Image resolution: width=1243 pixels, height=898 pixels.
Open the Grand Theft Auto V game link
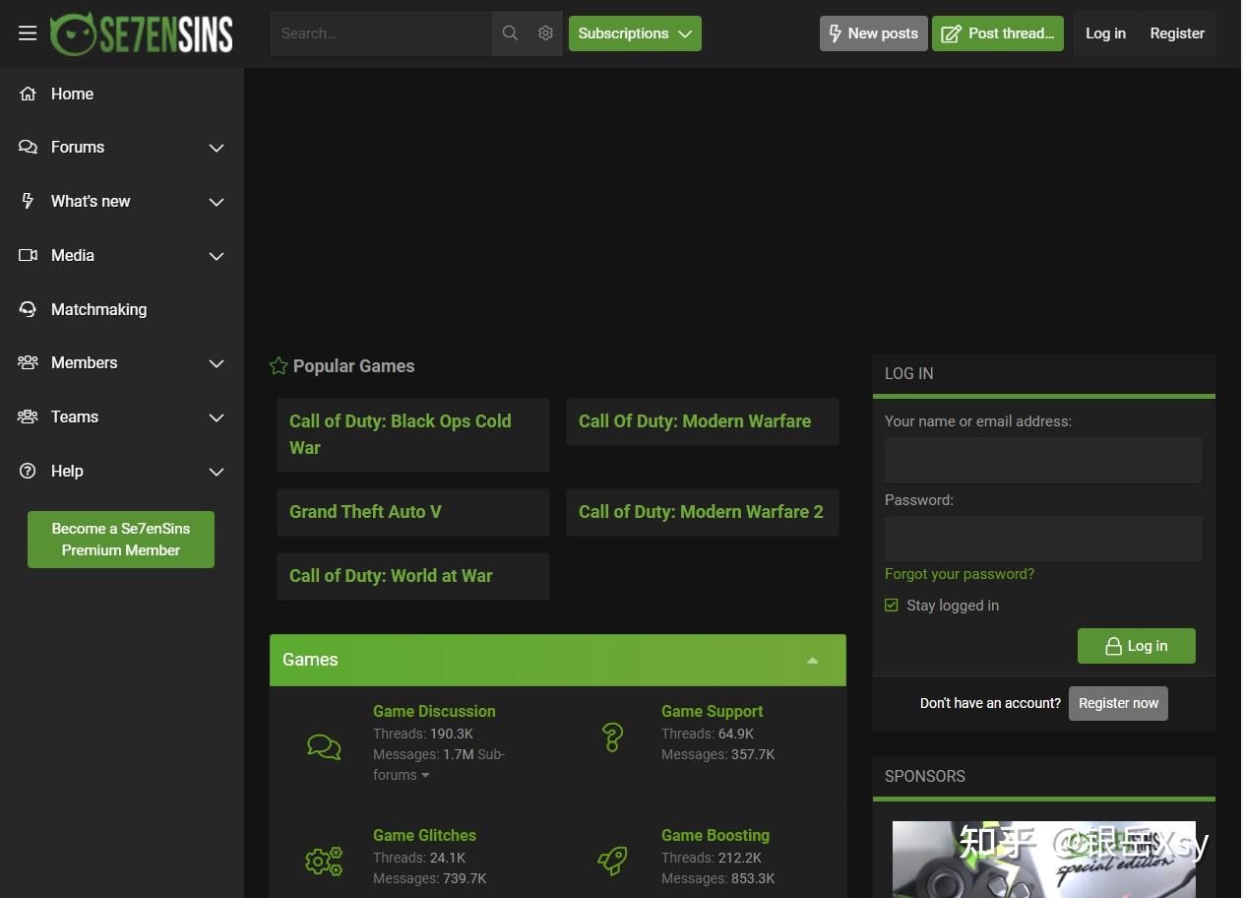coord(365,512)
